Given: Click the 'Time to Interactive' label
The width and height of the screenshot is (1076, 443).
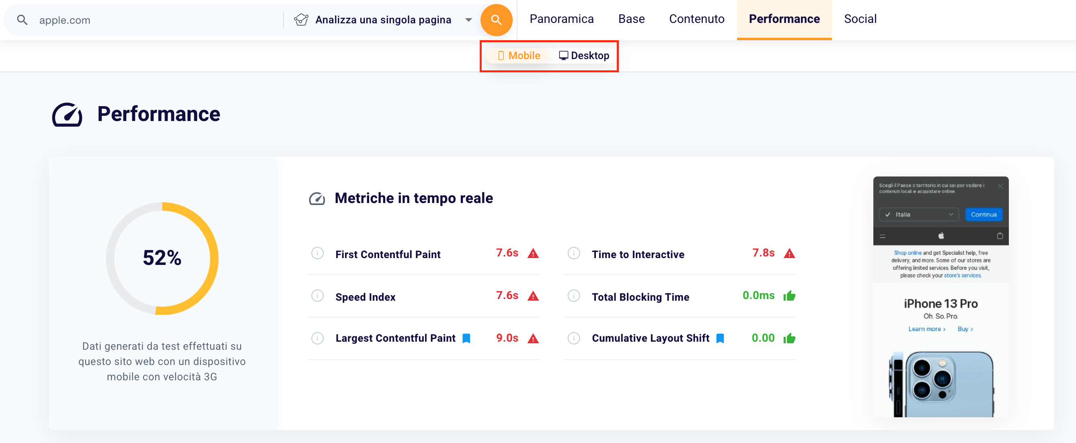Looking at the screenshot, I should coord(638,254).
